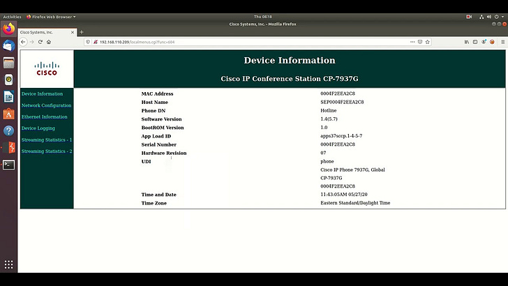The image size is (508, 286).
Task: Toggle Firefox sidebars icon
Action: click(x=475, y=42)
